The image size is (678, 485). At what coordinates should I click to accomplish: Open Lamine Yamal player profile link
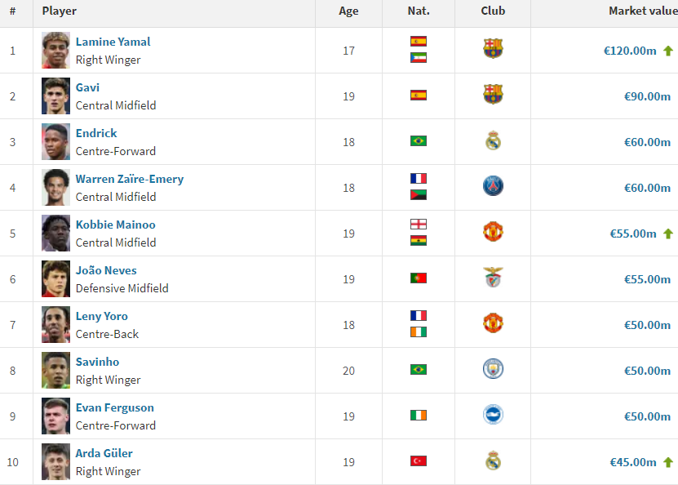point(113,42)
